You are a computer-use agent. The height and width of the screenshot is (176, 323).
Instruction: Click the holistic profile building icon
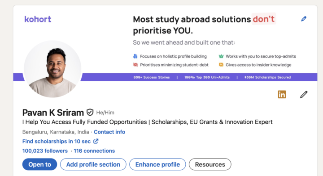click(135, 56)
